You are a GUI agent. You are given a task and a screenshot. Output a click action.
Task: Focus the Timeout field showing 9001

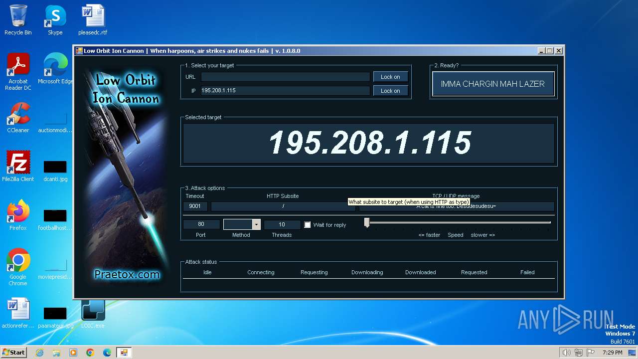click(195, 206)
